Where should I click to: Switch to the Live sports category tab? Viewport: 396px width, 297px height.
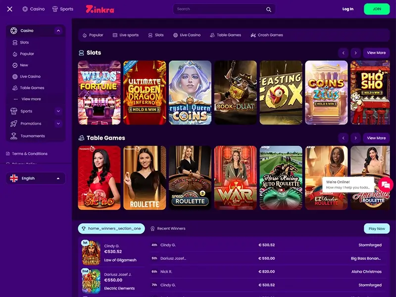click(126, 35)
